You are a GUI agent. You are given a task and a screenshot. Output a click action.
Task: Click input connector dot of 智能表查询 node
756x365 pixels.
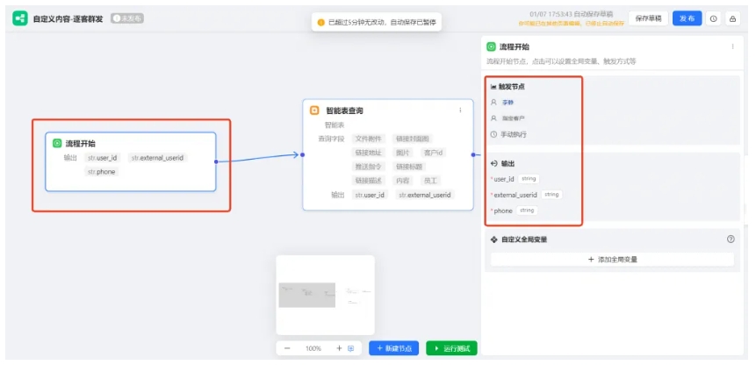(302, 154)
